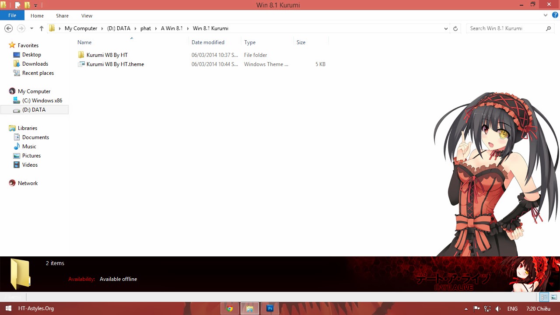The width and height of the screenshot is (560, 315).
Task: Select Favorites in the navigation pane
Action: [28, 45]
